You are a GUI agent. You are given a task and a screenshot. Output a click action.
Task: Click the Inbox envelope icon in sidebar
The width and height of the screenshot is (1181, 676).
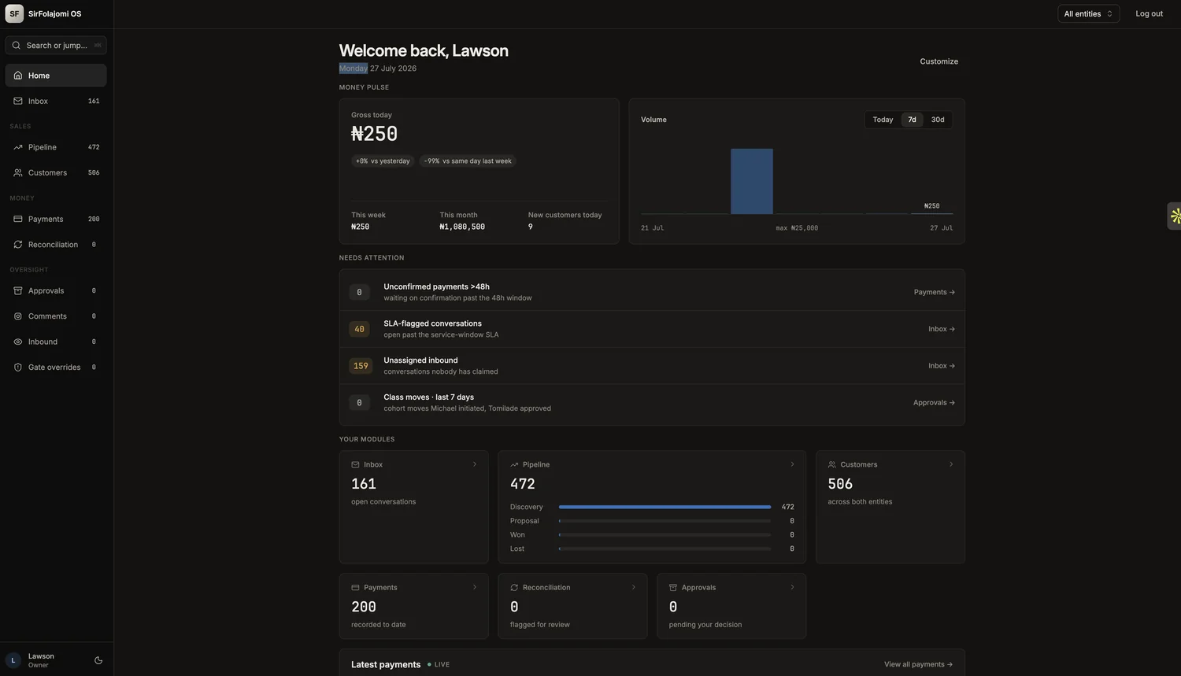point(18,101)
